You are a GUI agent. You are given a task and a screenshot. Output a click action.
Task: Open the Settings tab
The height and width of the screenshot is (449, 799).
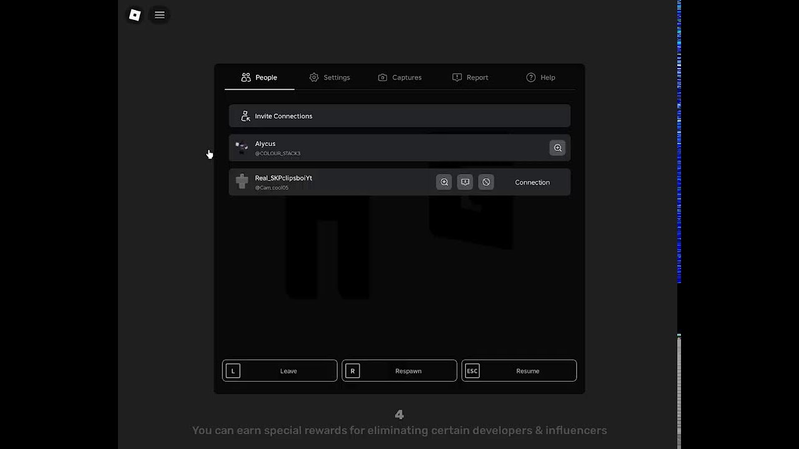(x=330, y=77)
